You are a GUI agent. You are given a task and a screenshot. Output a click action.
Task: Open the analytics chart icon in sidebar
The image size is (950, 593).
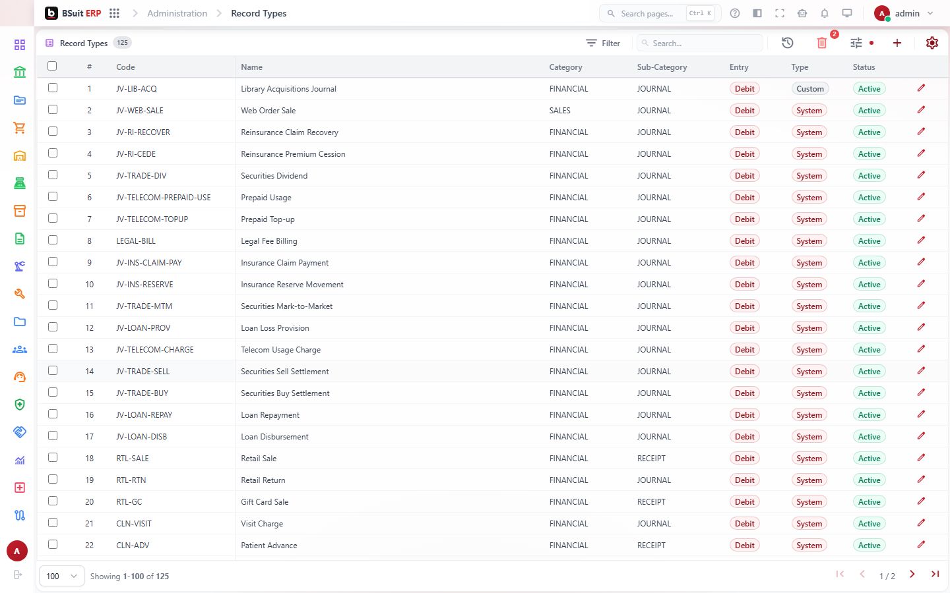[x=20, y=460]
